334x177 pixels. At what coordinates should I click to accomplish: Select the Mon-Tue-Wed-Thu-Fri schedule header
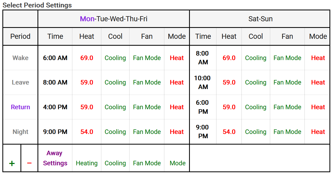tap(114, 19)
